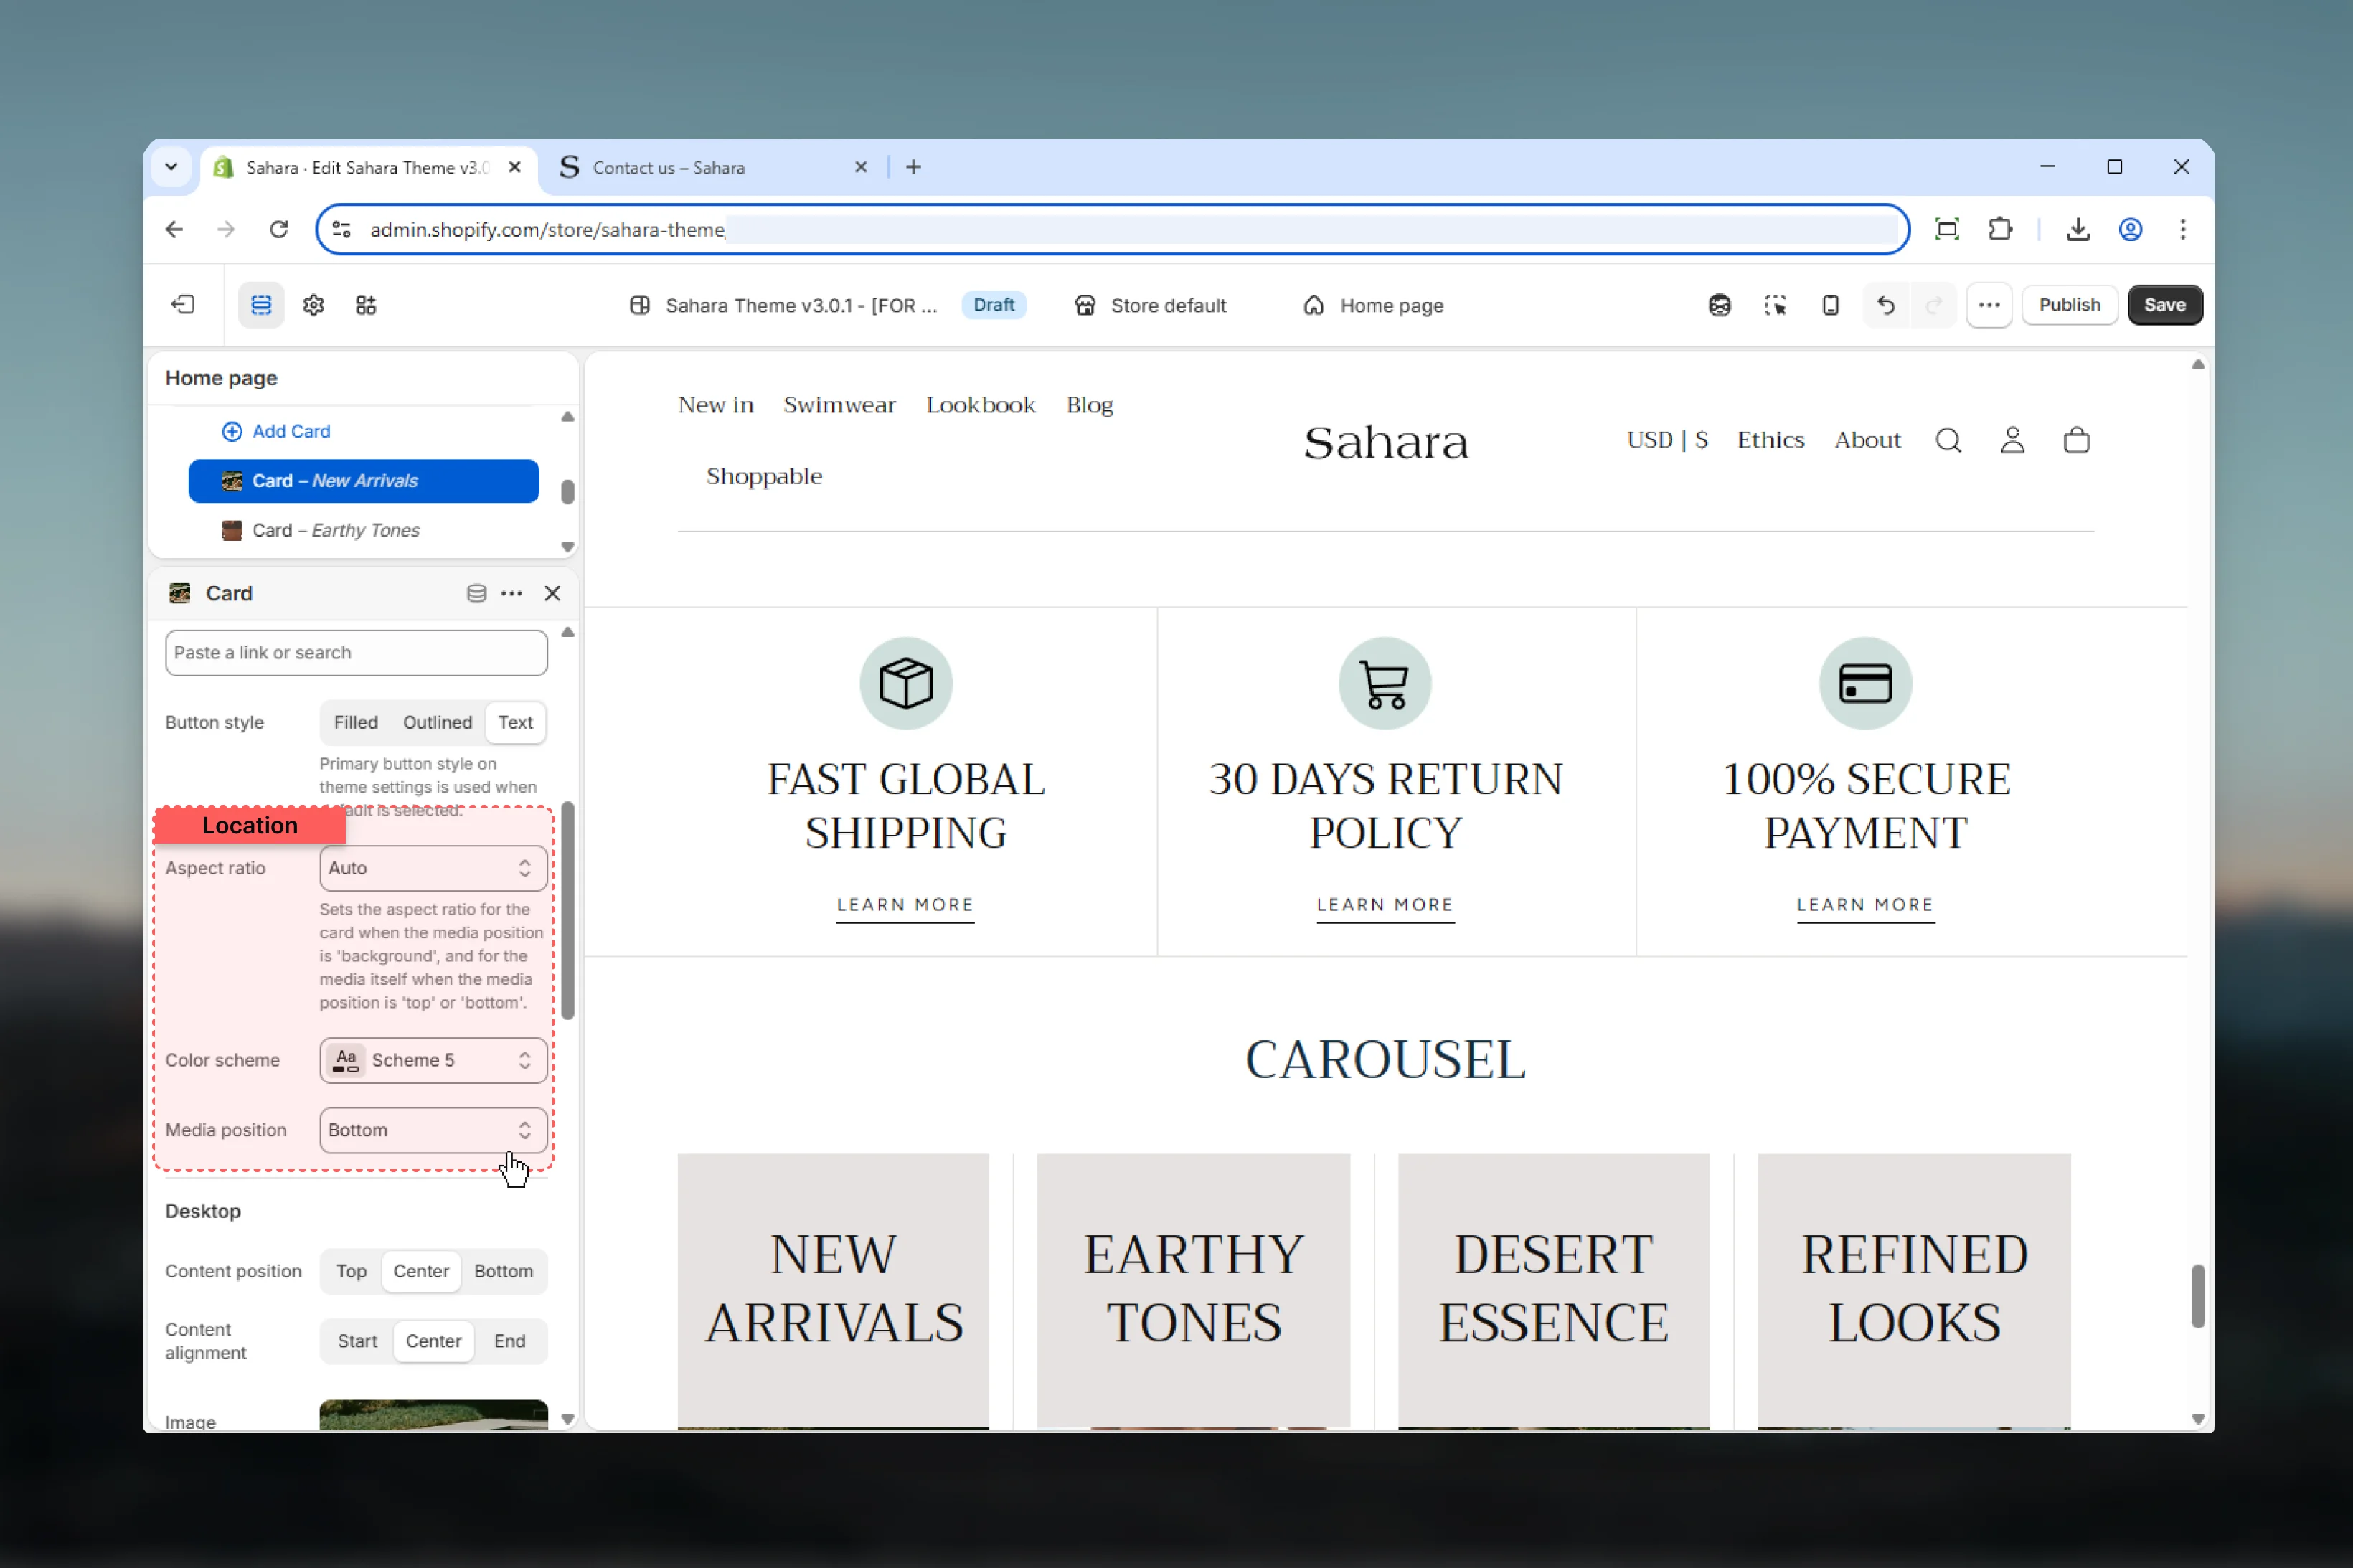The height and width of the screenshot is (1568, 2353).
Task: Set content alignment to End
Action: (509, 1341)
